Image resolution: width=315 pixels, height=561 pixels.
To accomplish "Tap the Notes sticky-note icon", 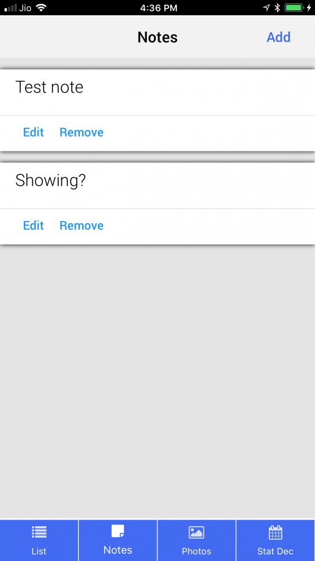I will tap(118, 531).
